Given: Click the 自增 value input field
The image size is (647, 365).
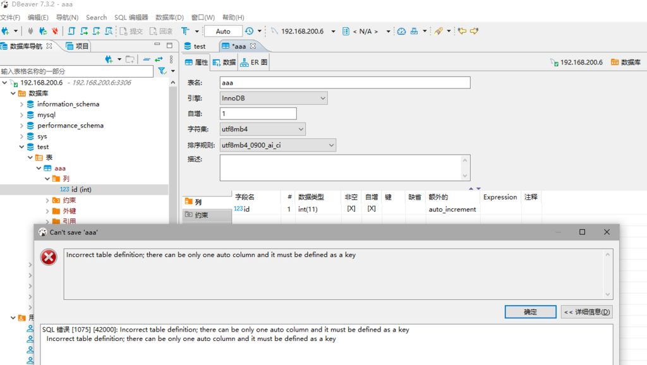Looking at the screenshot, I should [x=258, y=114].
